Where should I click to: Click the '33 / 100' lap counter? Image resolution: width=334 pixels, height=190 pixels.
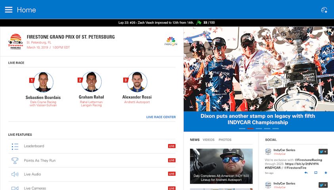[209, 23]
